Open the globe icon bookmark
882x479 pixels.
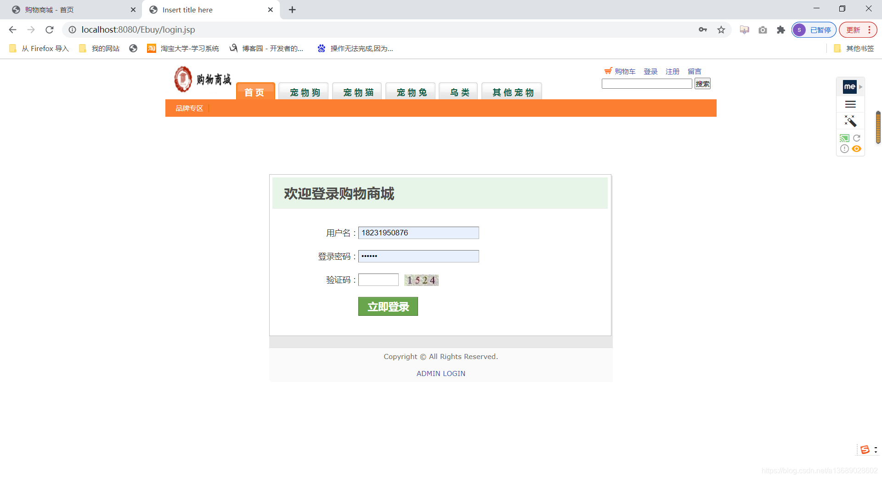[x=133, y=48]
